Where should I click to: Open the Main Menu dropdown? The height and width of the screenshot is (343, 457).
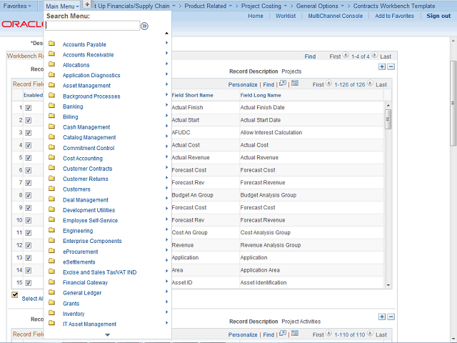coord(62,6)
